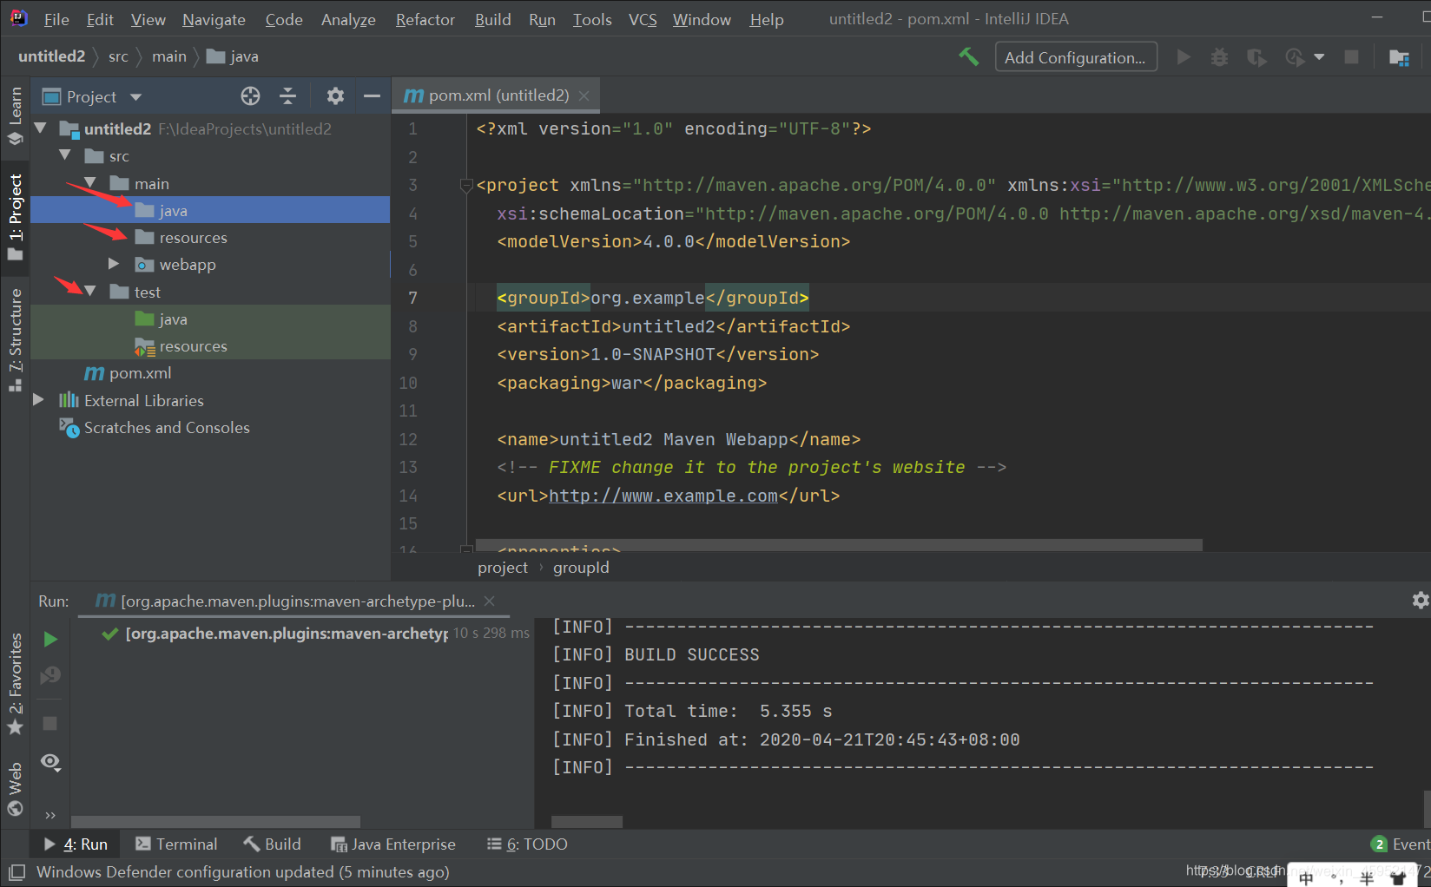The height and width of the screenshot is (887, 1431).
Task: Click the groupId breadcrumb below editor
Action: click(581, 568)
